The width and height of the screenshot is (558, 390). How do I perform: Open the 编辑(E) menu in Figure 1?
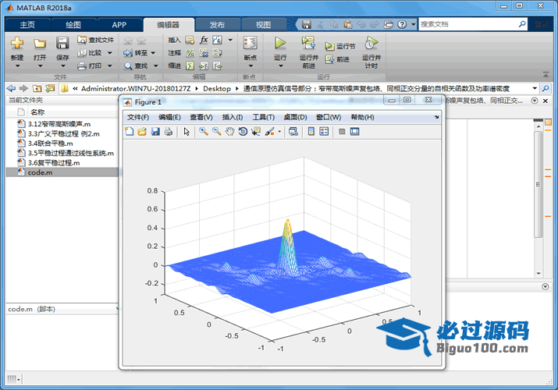(x=169, y=117)
